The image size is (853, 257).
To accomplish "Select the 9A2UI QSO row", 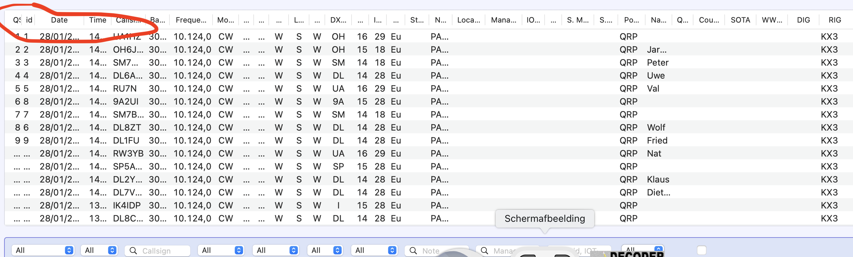I will 126,102.
